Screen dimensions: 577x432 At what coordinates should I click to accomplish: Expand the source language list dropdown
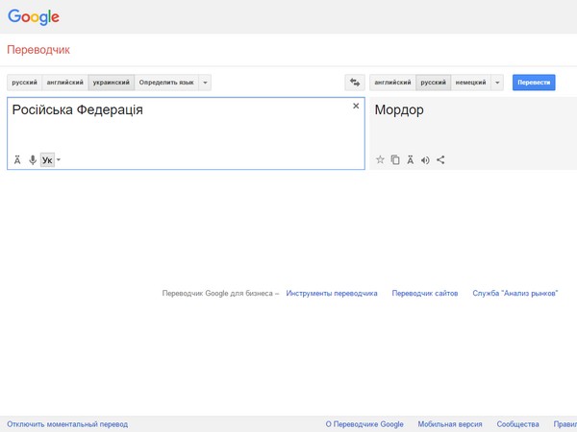click(205, 83)
